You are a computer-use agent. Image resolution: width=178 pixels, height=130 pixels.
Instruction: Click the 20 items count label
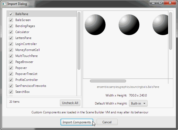[x=14, y=102]
